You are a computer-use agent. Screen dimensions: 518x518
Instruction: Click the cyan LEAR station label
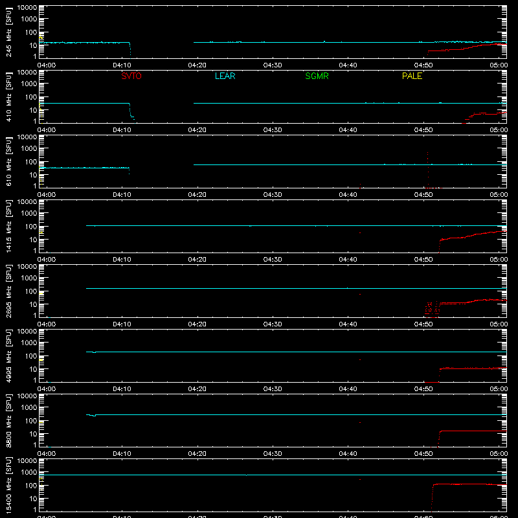click(x=225, y=76)
